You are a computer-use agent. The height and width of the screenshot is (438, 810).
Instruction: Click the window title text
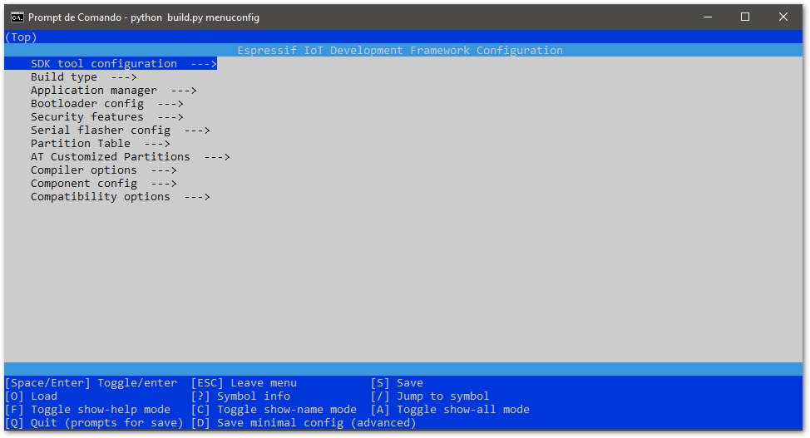(x=144, y=17)
